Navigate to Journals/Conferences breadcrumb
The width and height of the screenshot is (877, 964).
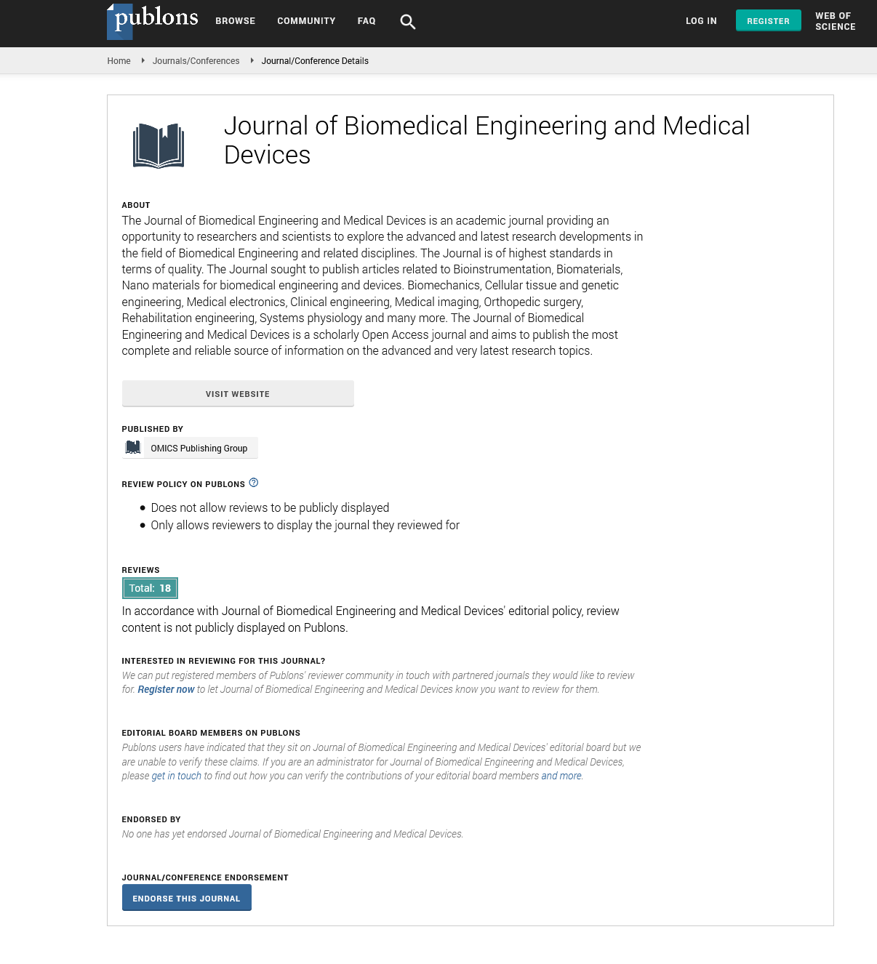pos(196,61)
